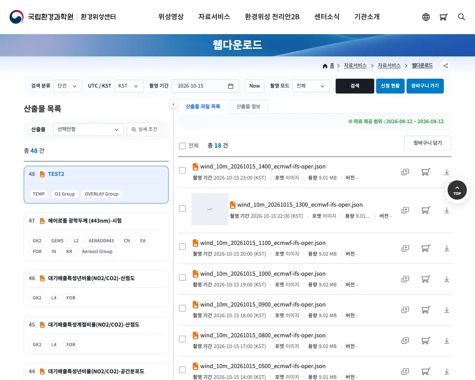Open the 촬영 모드 dropdown showing 전체
The image size is (475, 380).
tap(311, 86)
